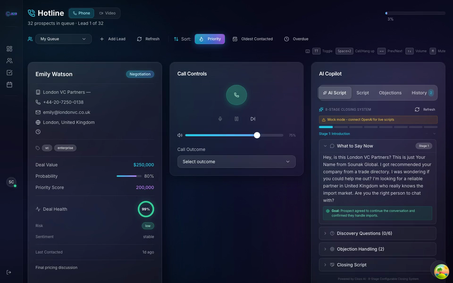Click the speaker volume icon
The width and height of the screenshot is (453, 283).
(x=180, y=135)
